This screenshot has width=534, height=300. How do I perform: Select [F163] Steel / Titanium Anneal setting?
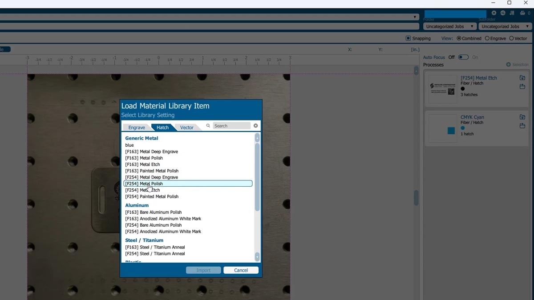click(155, 247)
